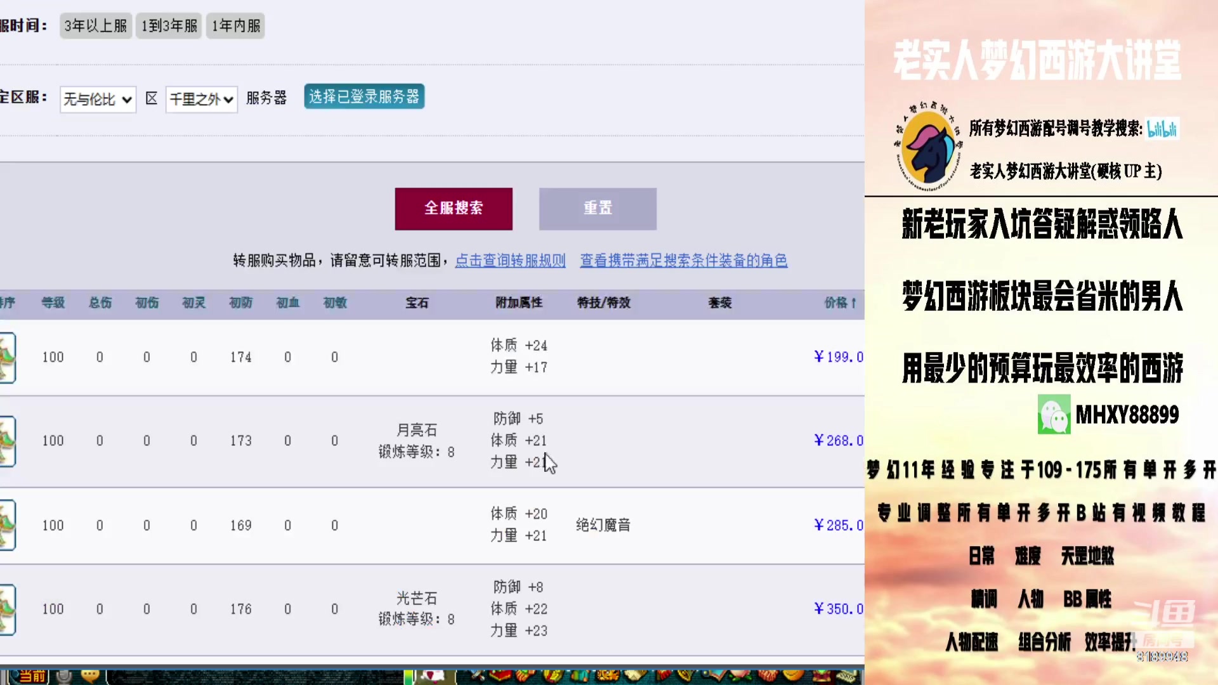The height and width of the screenshot is (685, 1218).
Task: Toggle the 3年以上服 server-age filter
Action: pyautogui.click(x=96, y=26)
